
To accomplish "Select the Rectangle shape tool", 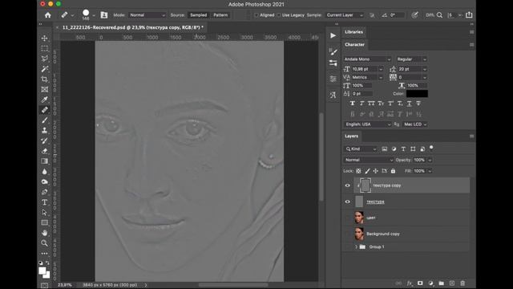I will (x=45, y=222).
